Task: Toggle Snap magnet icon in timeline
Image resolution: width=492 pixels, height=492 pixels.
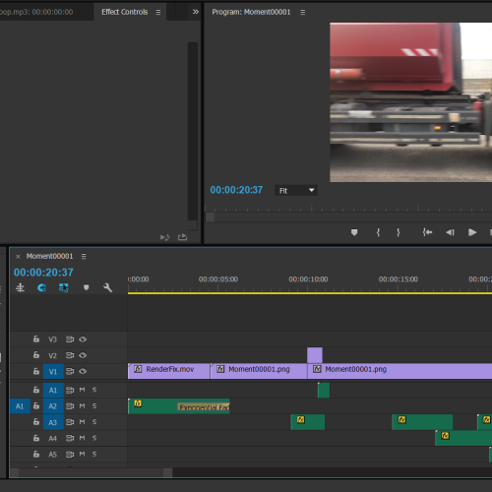Action: pos(41,288)
